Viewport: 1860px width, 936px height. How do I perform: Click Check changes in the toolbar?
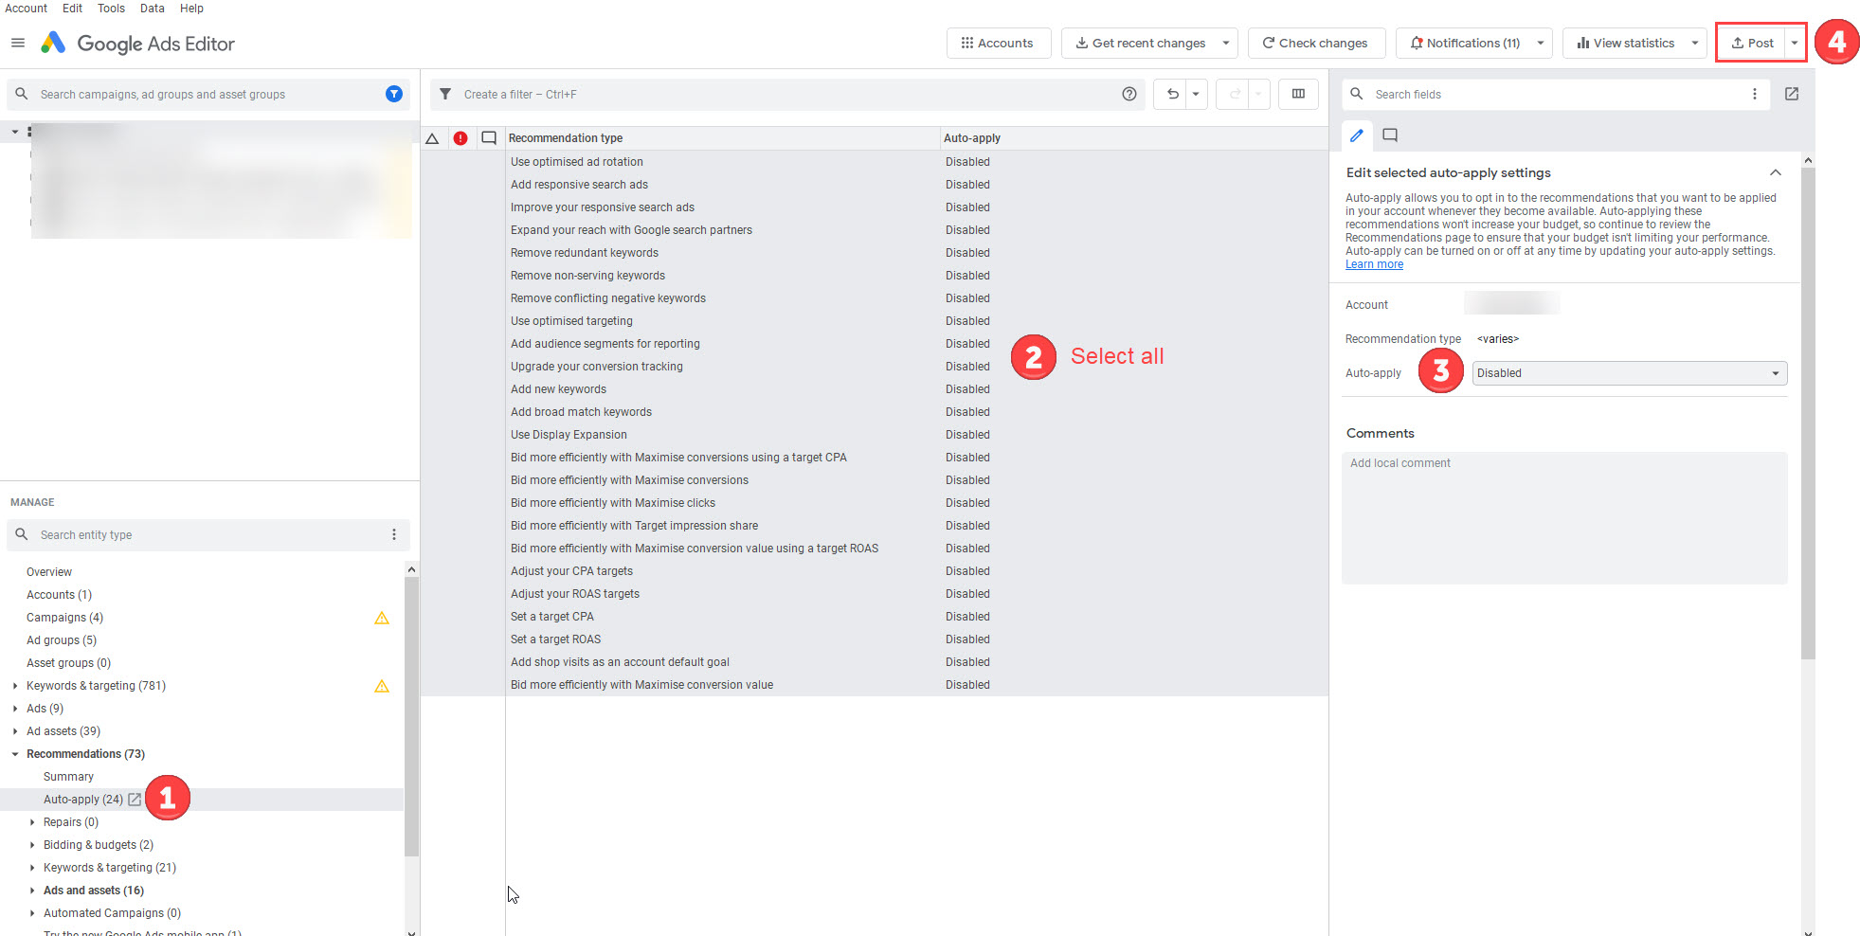click(1316, 43)
